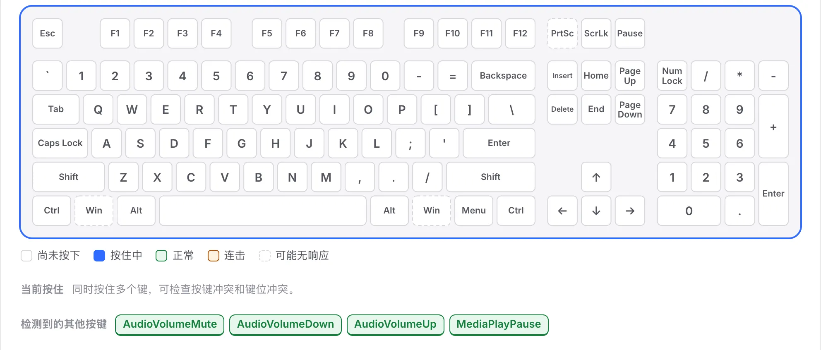The image size is (821, 350).
Task: Click the Caps Lock key
Action: pos(60,143)
